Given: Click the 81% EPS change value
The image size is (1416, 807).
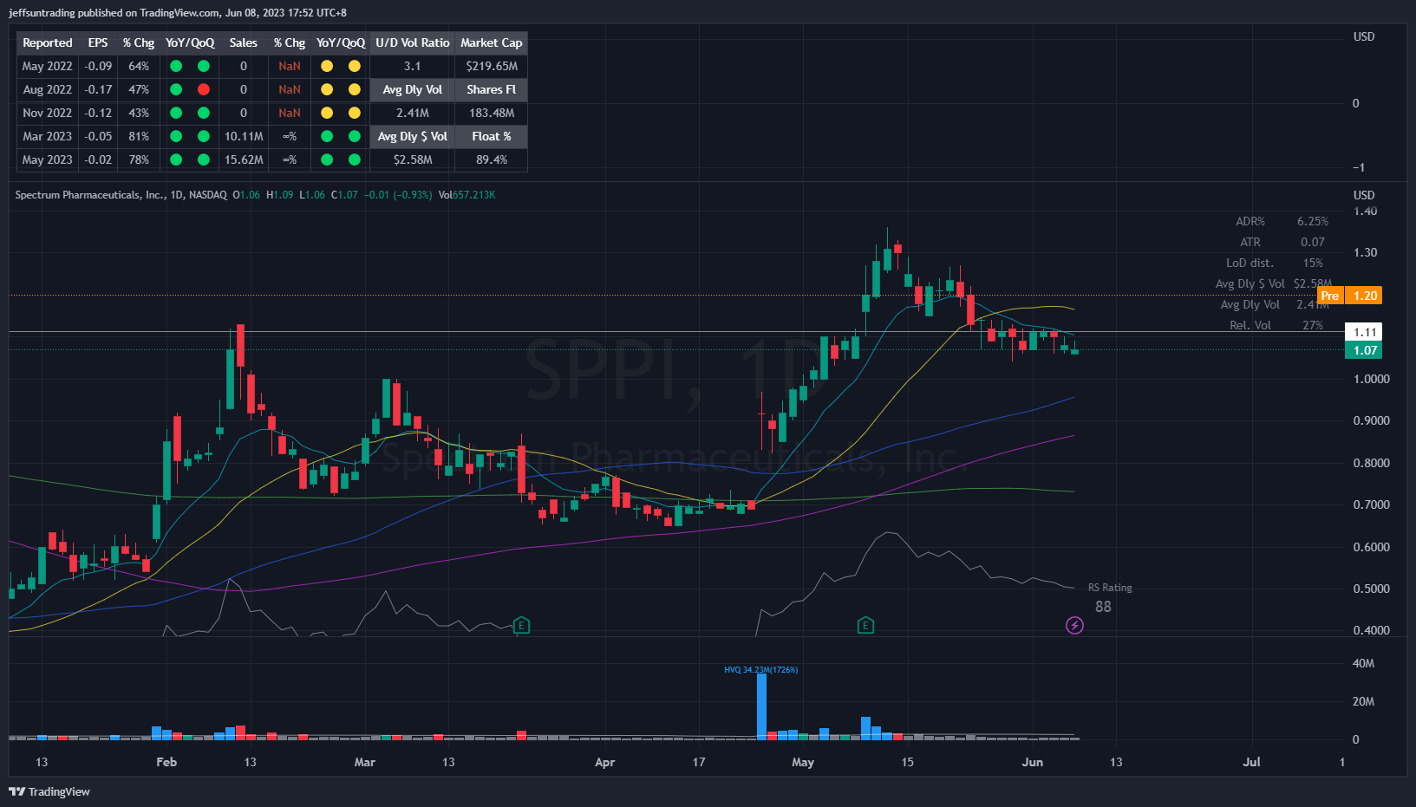Looking at the screenshot, I should [139, 136].
